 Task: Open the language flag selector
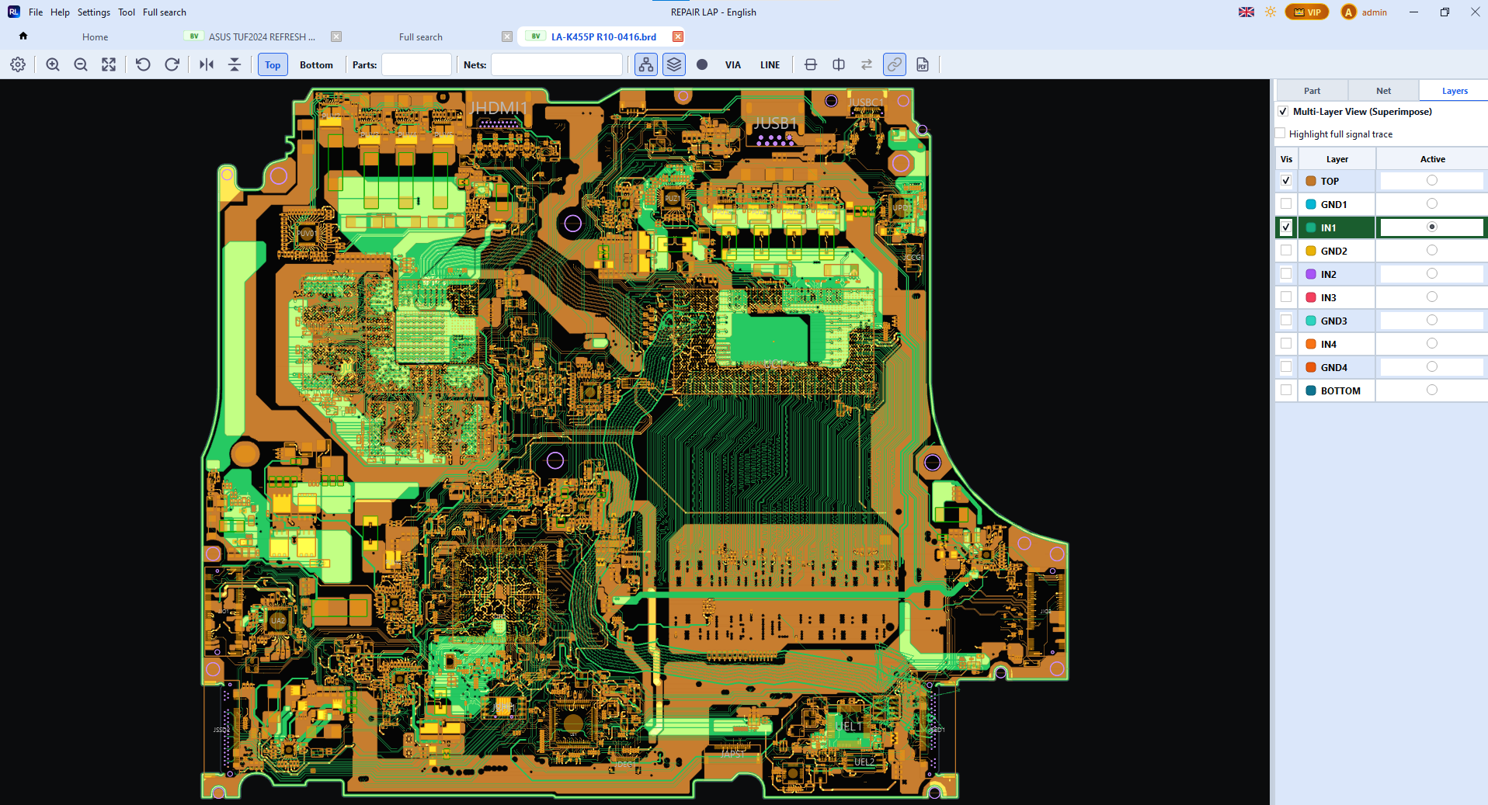point(1246,12)
